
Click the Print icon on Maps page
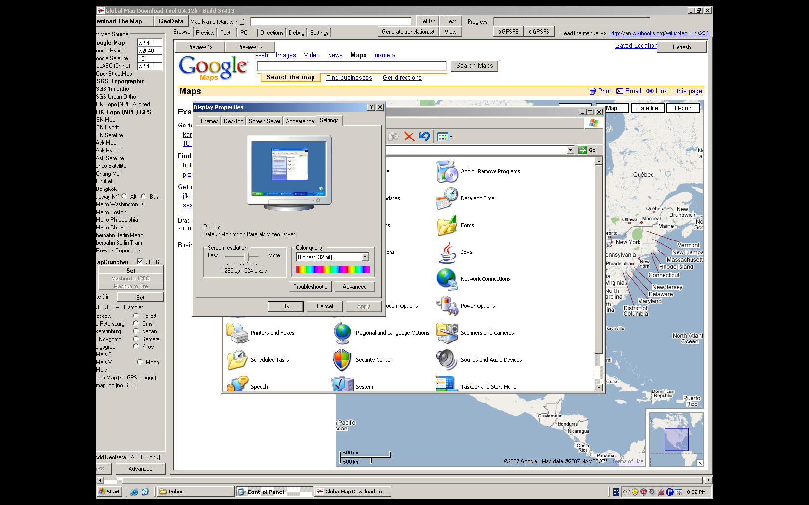click(592, 91)
